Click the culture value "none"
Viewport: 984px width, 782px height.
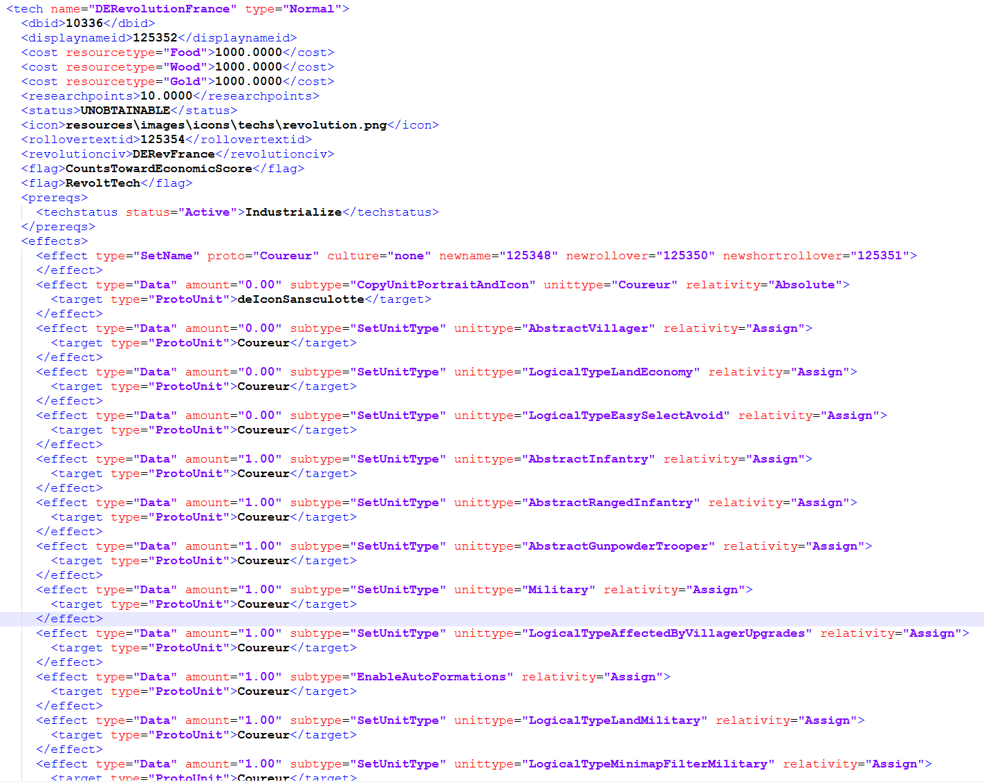click(409, 256)
